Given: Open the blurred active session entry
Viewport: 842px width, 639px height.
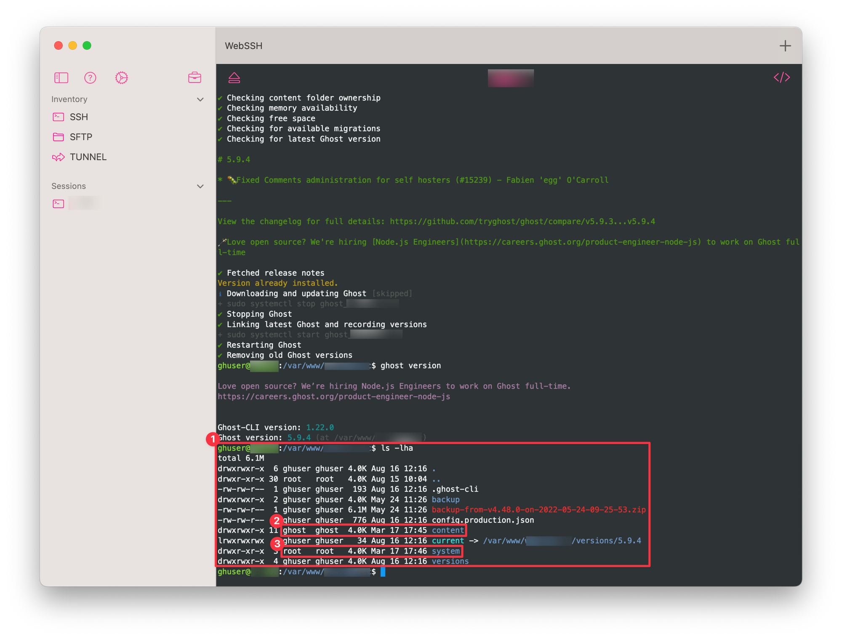Looking at the screenshot, I should 85,204.
